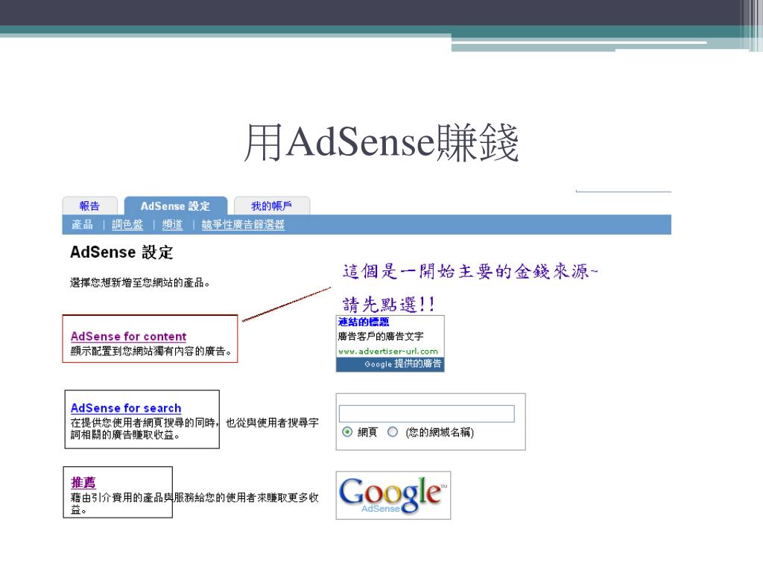Click the AdSense for content link
This screenshot has height=572, width=763.
[x=128, y=336]
